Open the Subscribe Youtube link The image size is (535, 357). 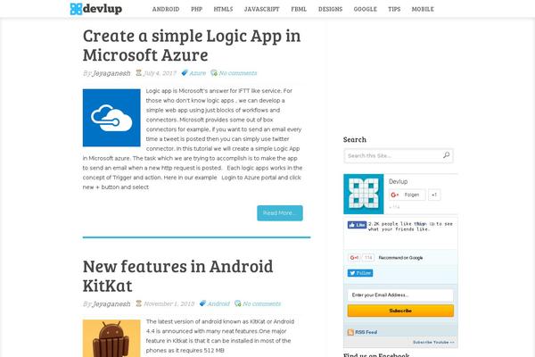pyautogui.click(x=433, y=342)
